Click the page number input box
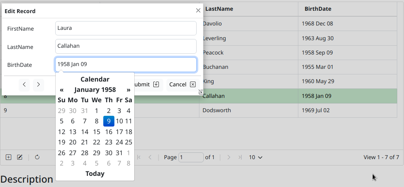The height and width of the screenshot is (187, 404). pyautogui.click(x=191, y=157)
